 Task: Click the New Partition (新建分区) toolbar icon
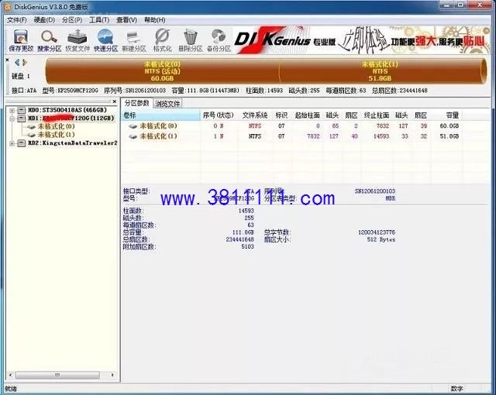134,37
